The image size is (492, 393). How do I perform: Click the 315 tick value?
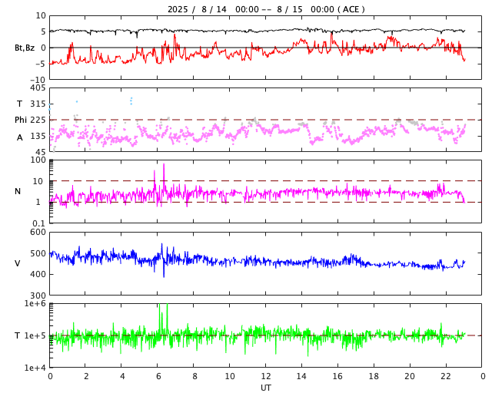point(38,104)
